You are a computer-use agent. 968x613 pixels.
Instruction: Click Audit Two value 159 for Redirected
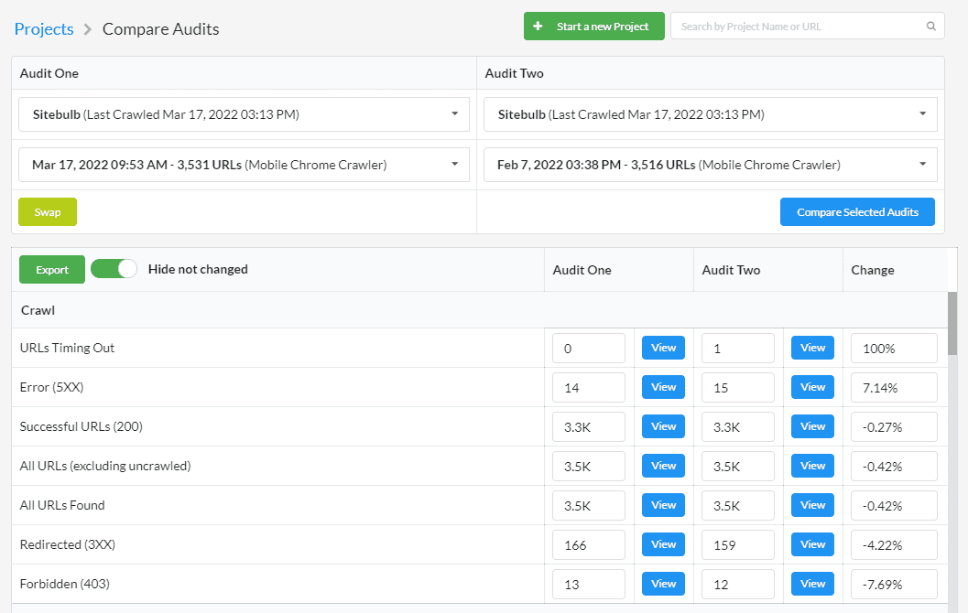738,545
